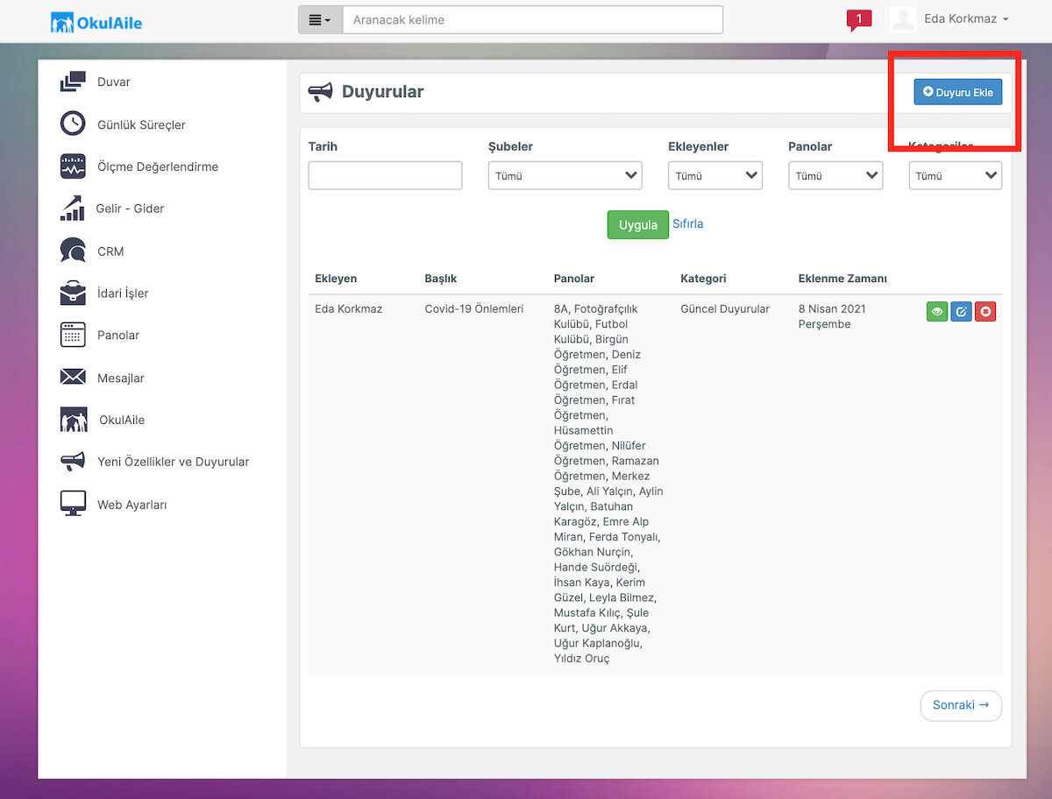Open the Kategoriler filter dropdown
This screenshot has height=799, width=1052.
[x=956, y=175]
